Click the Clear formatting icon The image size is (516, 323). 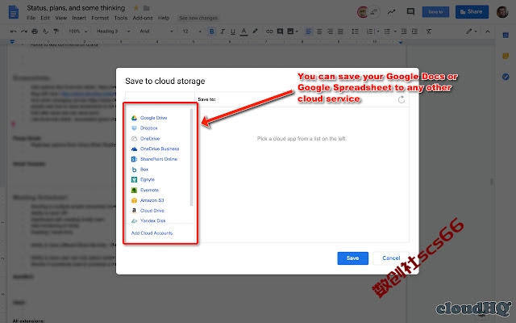(429, 31)
